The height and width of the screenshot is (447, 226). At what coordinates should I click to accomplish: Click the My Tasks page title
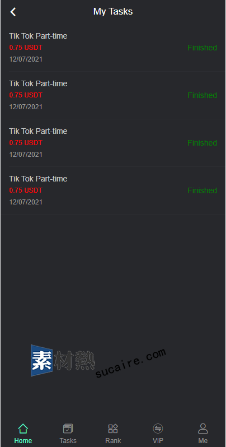pyautogui.click(x=113, y=11)
